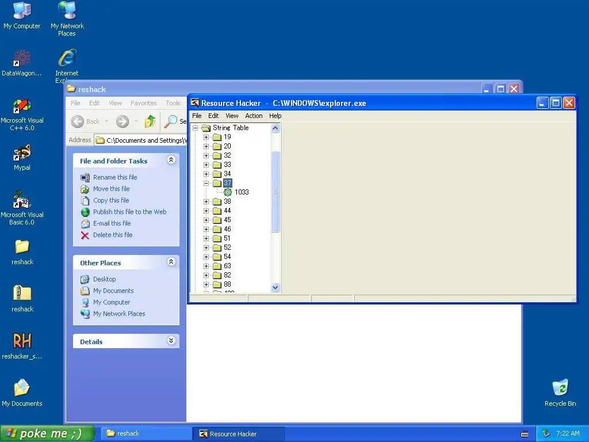589x442 pixels.
Task: Launch Microsoft Visual C++ 6.0 icon
Action: click(x=22, y=115)
